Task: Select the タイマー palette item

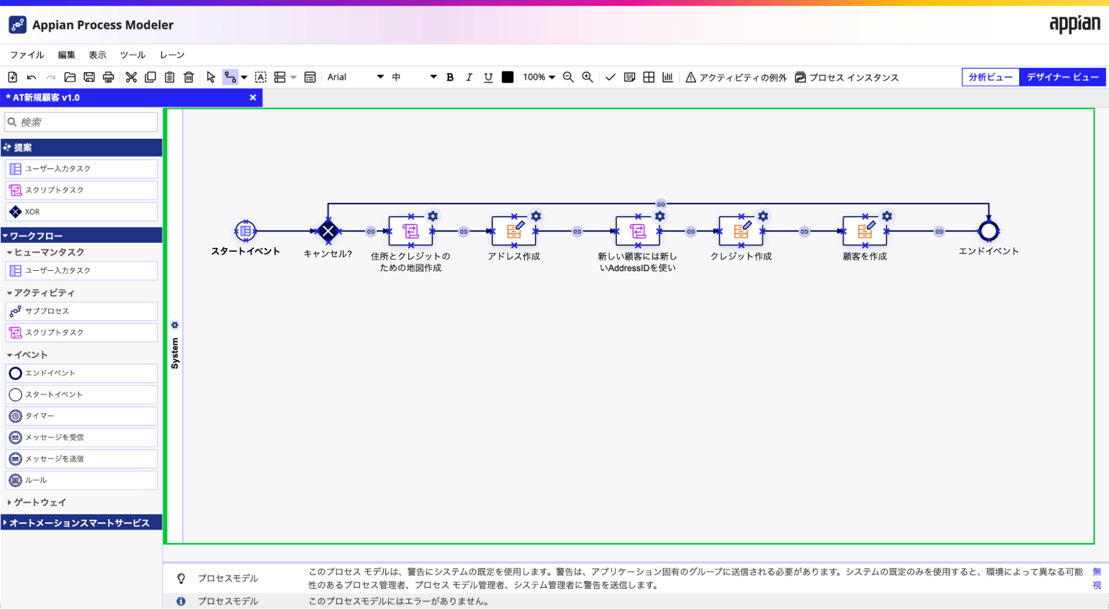Action: coord(82,416)
